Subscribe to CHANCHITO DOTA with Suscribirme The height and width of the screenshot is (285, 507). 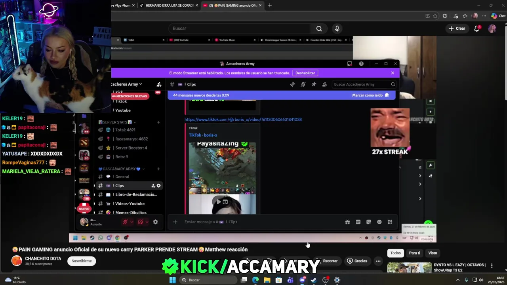pos(82,261)
